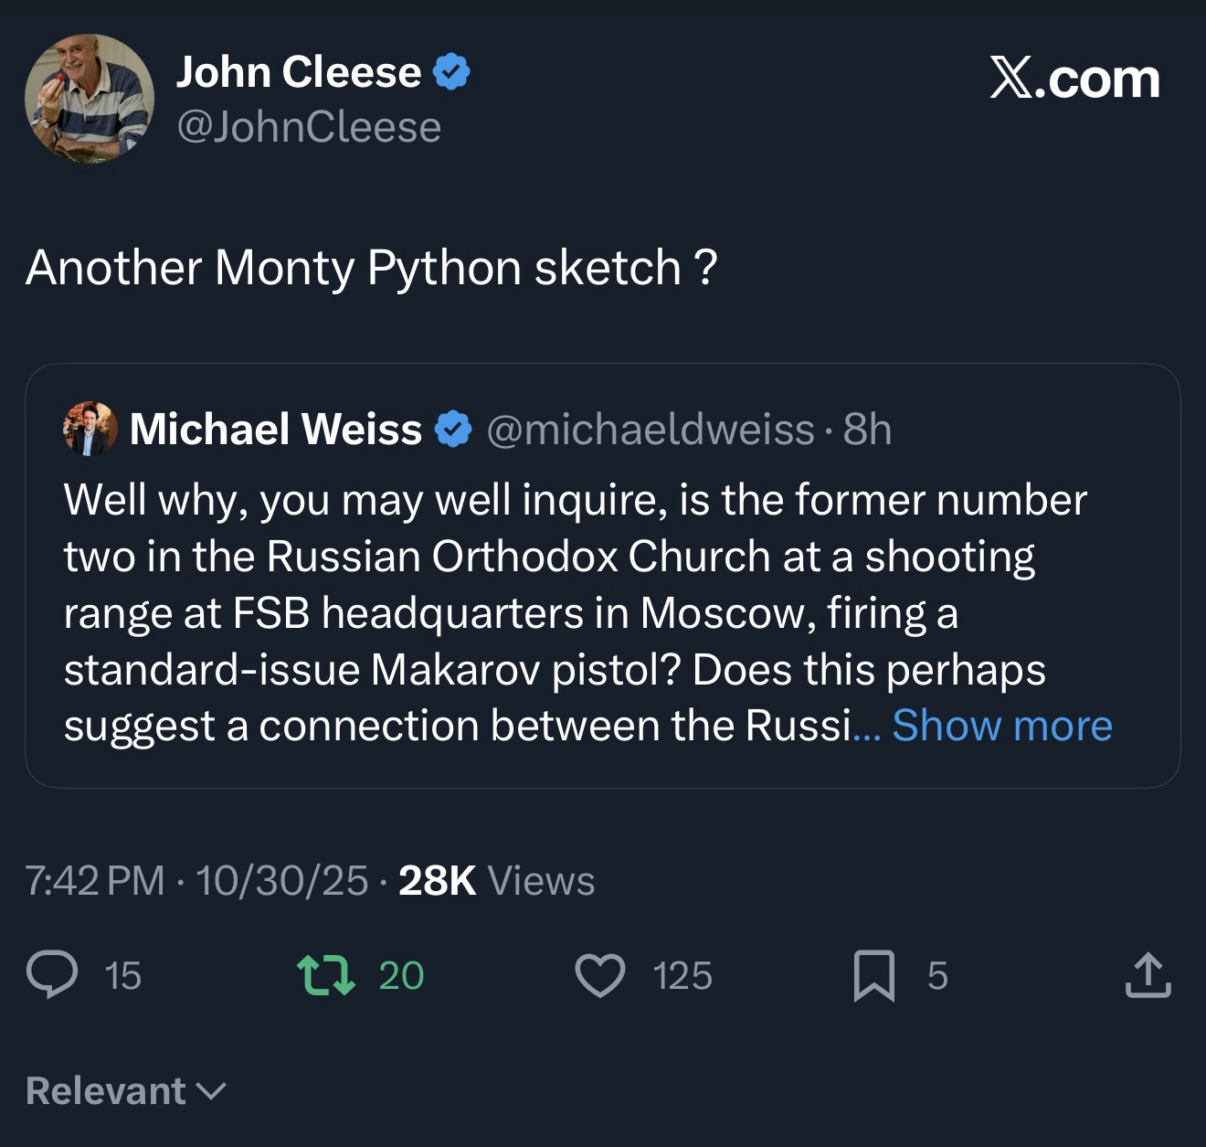Bookmark the post with bookmark icon
The height and width of the screenshot is (1147, 1206).
(873, 976)
